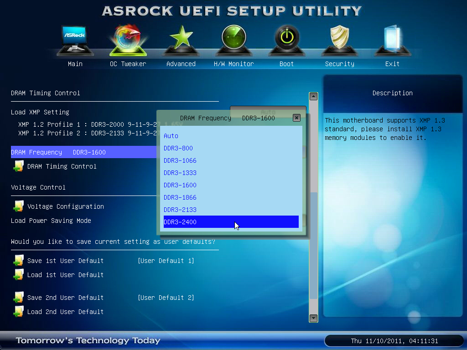The width and height of the screenshot is (467, 350).
Task: Select Auto in the DRAM Frequency list
Action: 231,136
